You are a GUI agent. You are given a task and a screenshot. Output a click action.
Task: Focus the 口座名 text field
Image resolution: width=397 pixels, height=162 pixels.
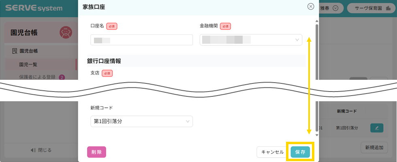(141, 40)
